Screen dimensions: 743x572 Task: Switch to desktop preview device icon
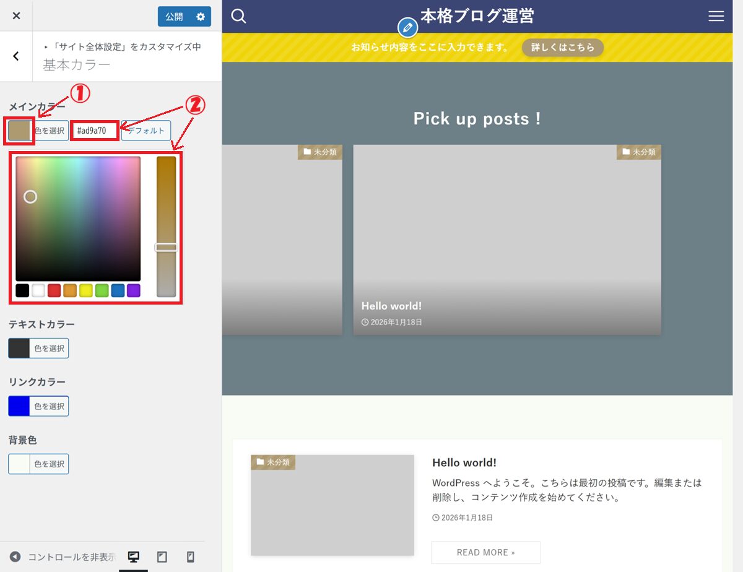coord(133,557)
